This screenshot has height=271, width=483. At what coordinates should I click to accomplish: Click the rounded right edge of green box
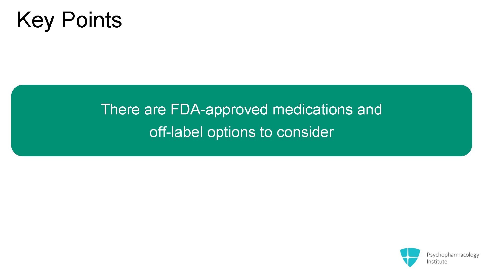(x=468, y=120)
